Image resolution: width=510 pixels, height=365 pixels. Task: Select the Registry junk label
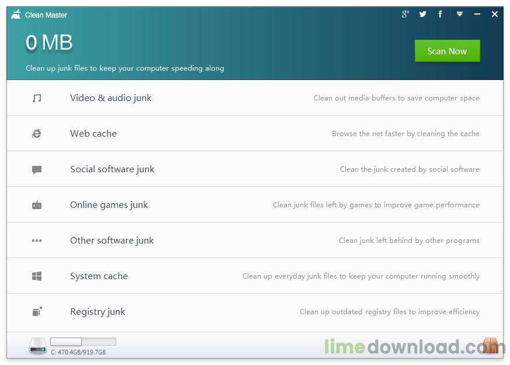(x=98, y=312)
